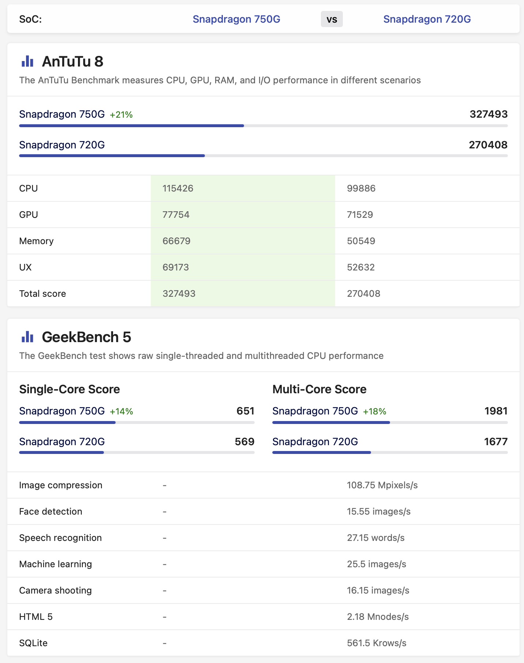Open Snapdragon 750G link under Multi-Core Score

pyautogui.click(x=315, y=411)
